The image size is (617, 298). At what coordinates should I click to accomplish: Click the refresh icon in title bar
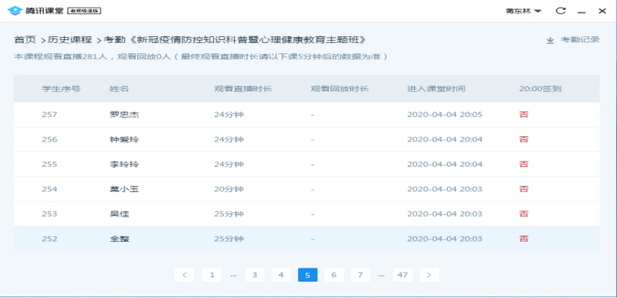pos(560,11)
